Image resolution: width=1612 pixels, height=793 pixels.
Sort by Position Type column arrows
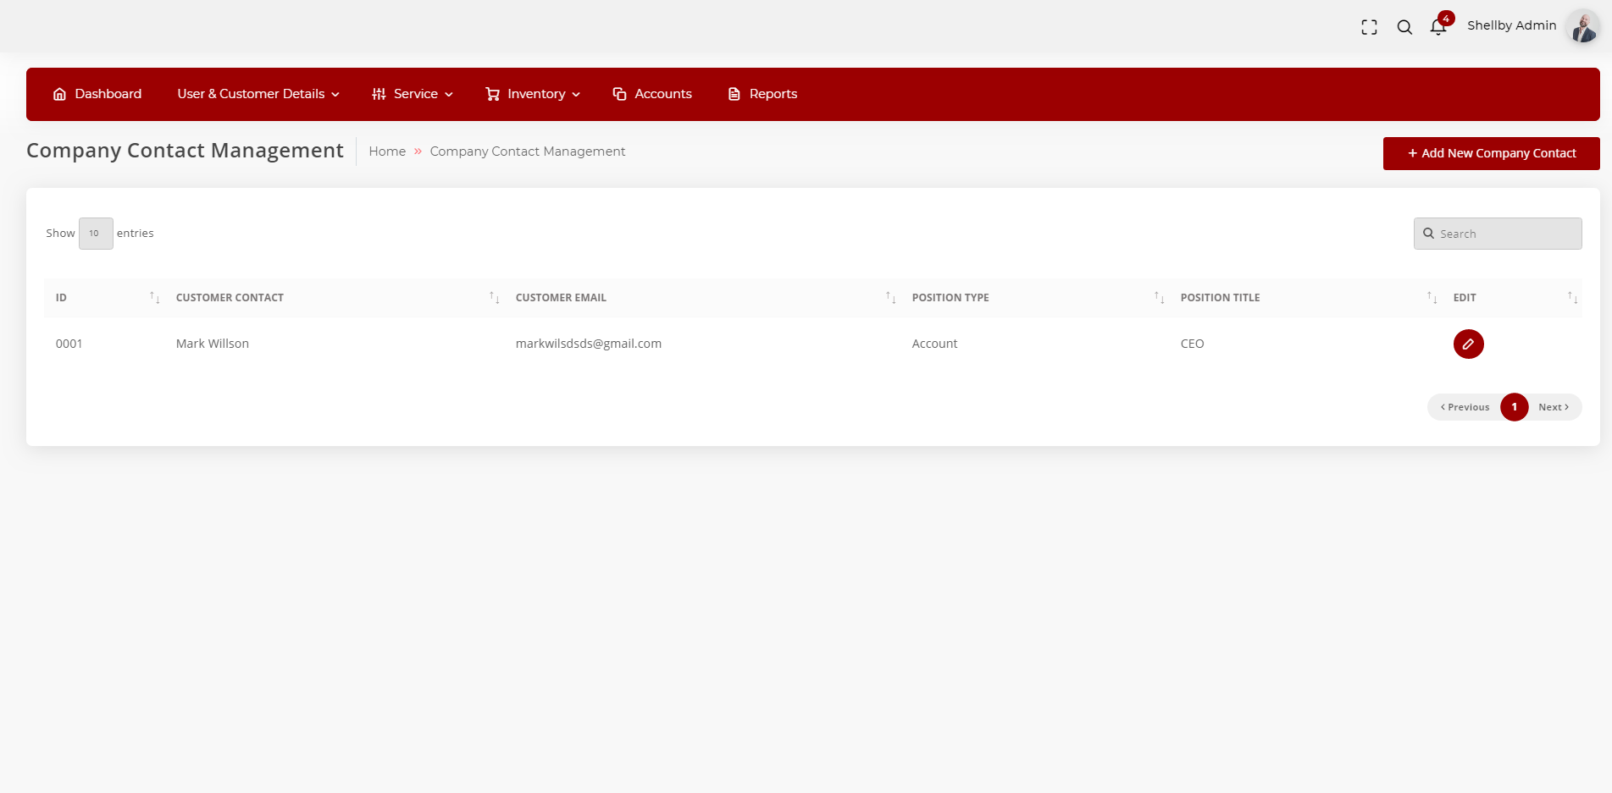(1159, 297)
